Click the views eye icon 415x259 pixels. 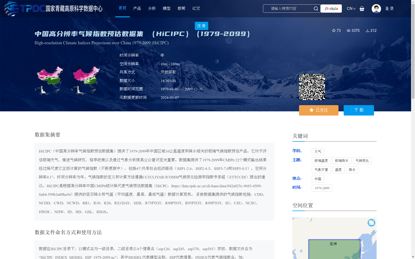348,31
